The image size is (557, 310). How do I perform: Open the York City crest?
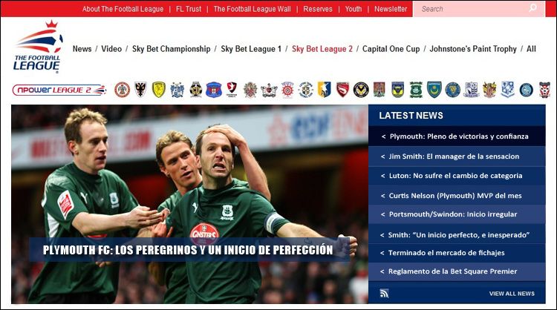pyautogui.click(x=544, y=90)
